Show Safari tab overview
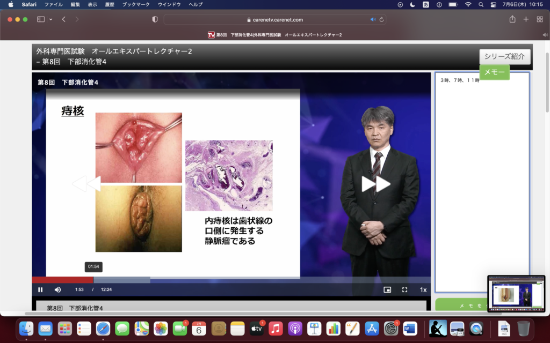 (540, 19)
